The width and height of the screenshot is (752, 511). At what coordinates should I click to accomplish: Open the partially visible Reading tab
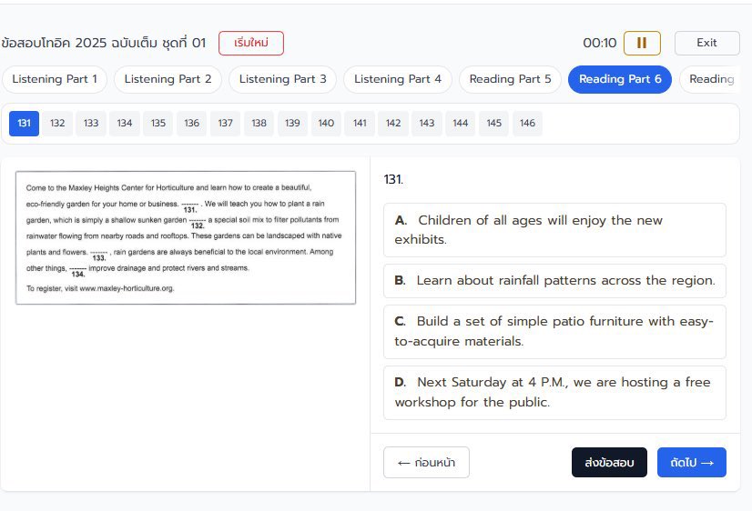(710, 79)
